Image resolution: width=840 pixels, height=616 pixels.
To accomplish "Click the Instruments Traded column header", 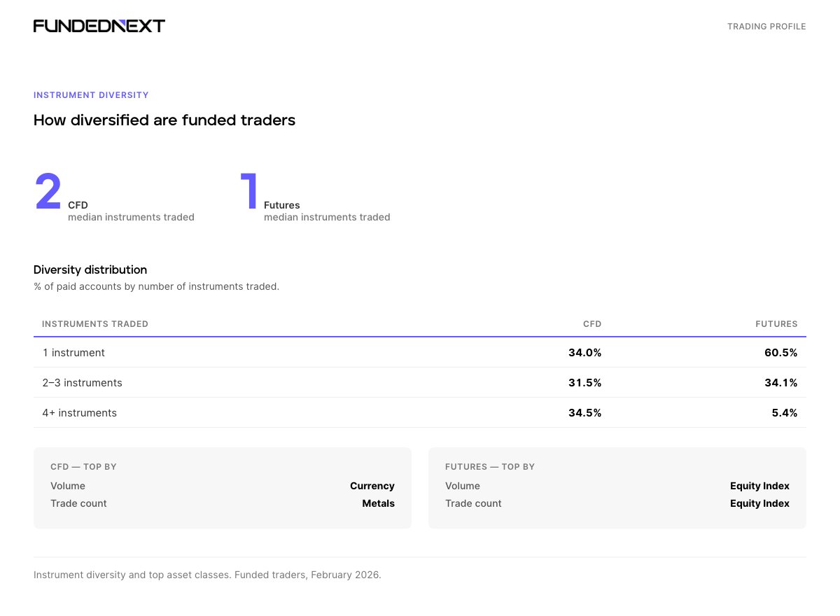I will (x=95, y=324).
